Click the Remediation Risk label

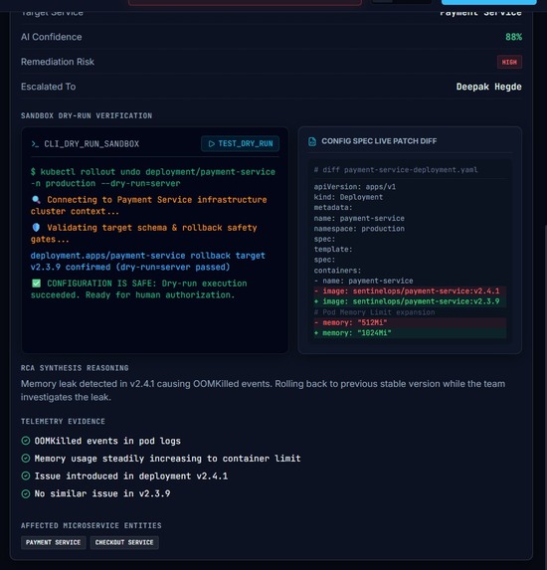(x=58, y=62)
